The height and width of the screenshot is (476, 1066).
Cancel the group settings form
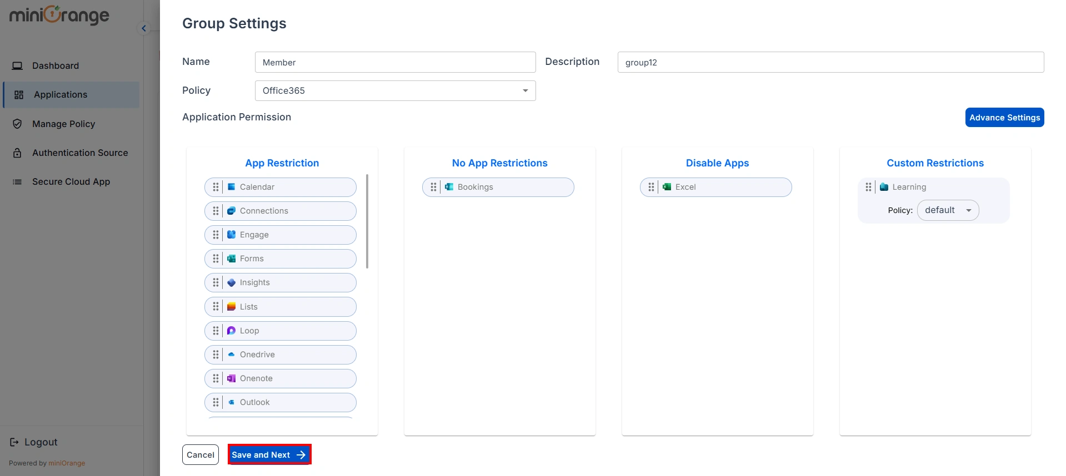pyautogui.click(x=201, y=454)
